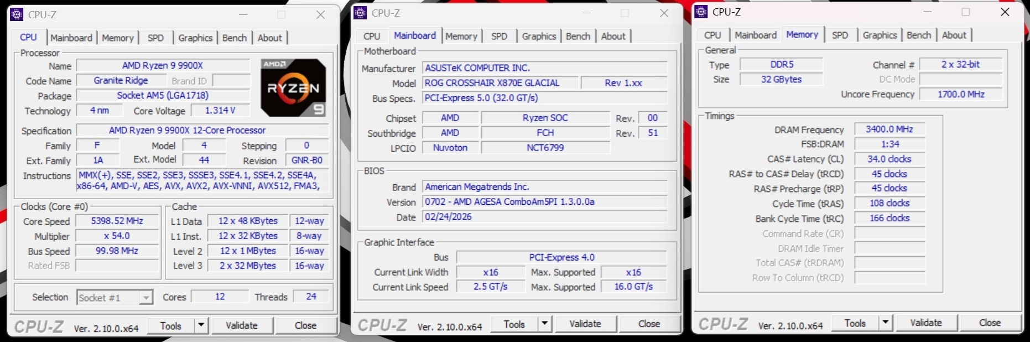The width and height of the screenshot is (1030, 342).
Task: Open Graphics tab in right window
Action: [x=880, y=35]
